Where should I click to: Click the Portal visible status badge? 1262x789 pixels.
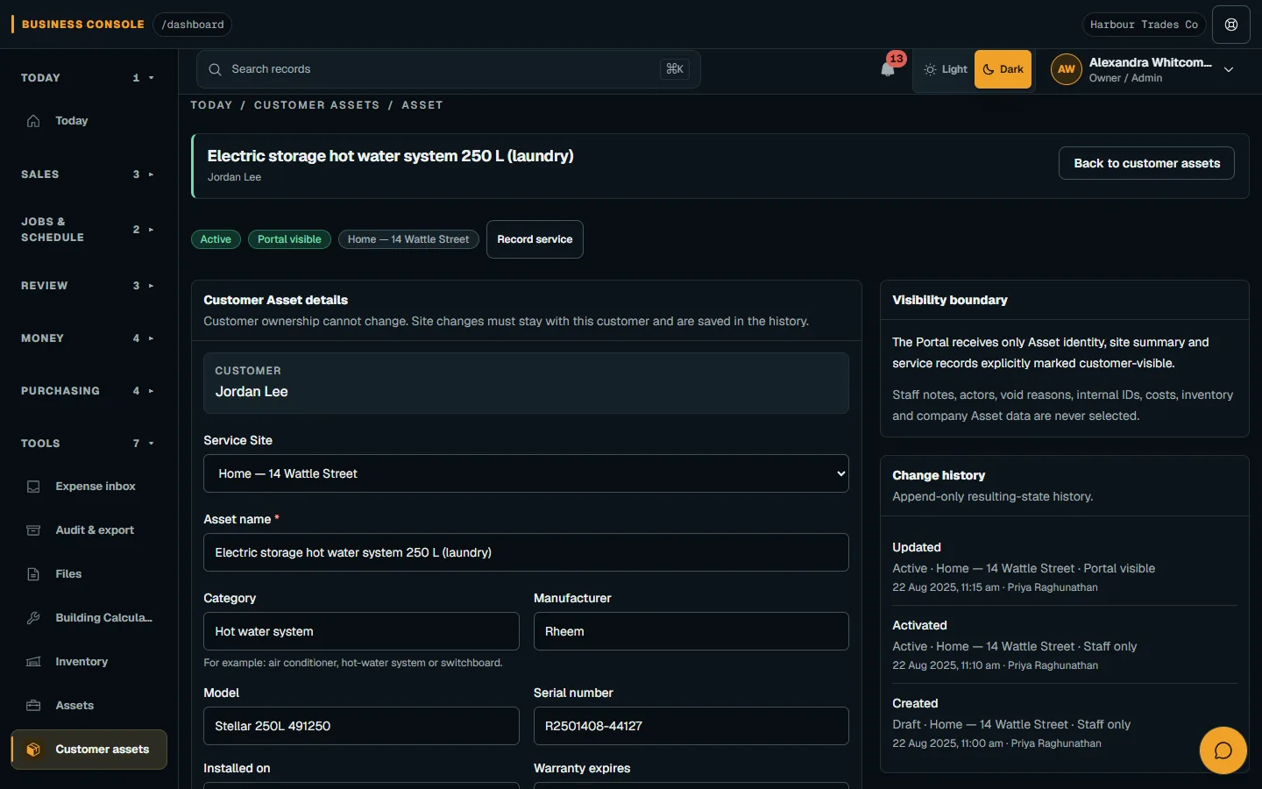[x=289, y=239]
